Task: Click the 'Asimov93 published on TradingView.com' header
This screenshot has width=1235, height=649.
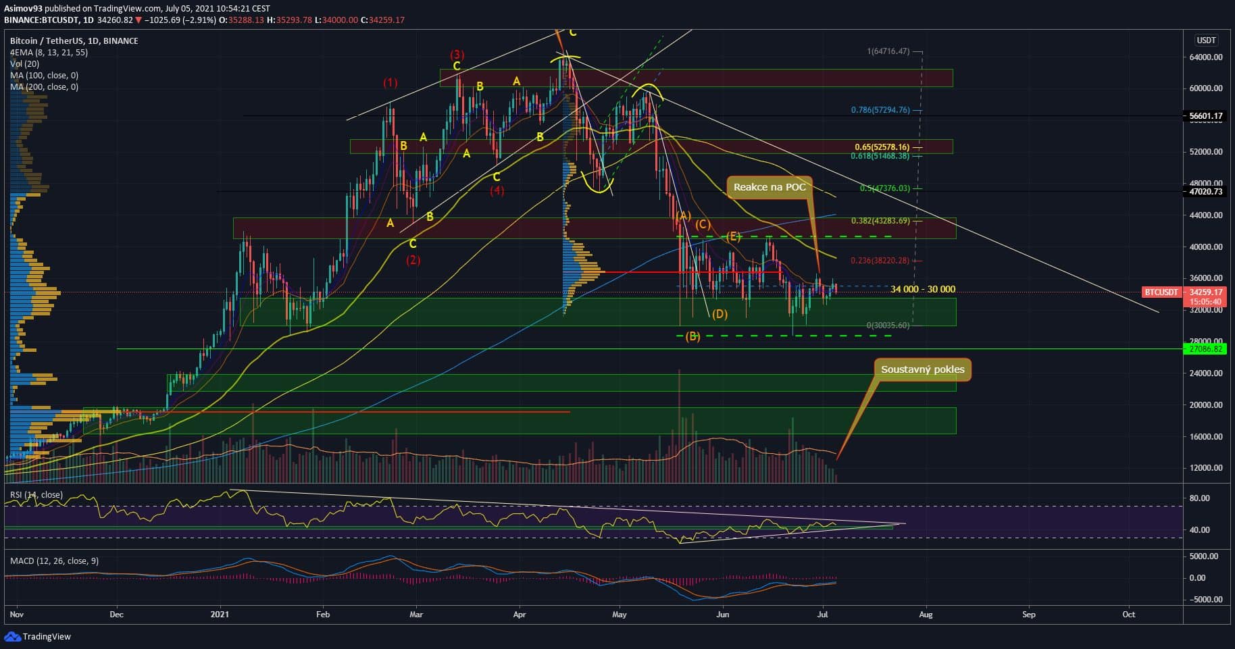Action: [x=82, y=9]
